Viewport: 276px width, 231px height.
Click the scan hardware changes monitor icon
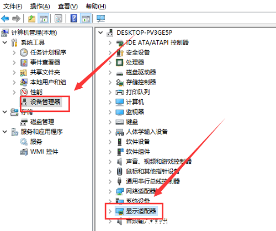(100, 18)
